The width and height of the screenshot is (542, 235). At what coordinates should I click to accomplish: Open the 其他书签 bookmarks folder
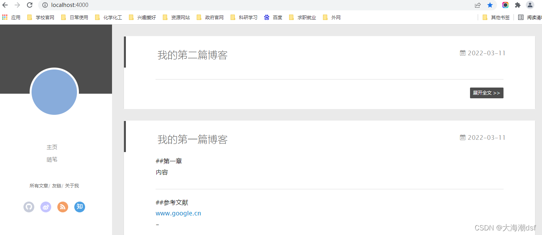pos(496,17)
